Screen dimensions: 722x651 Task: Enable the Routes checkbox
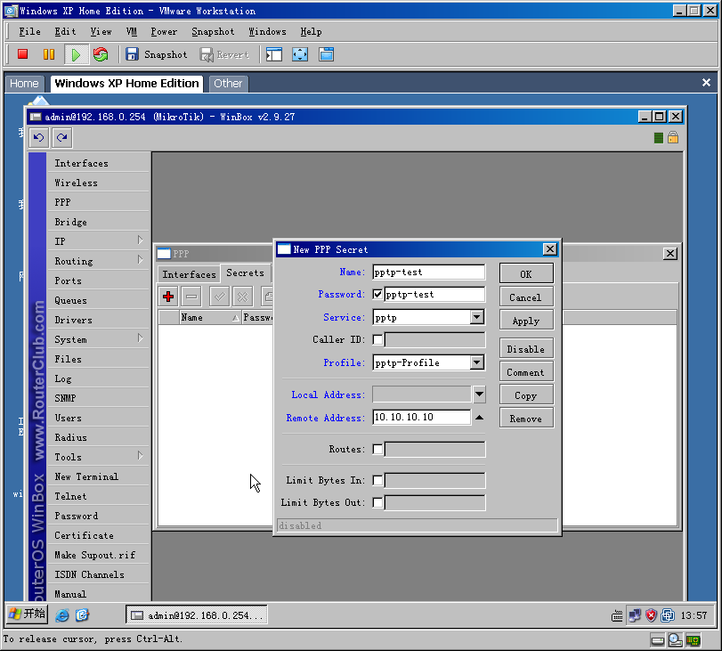click(x=377, y=449)
